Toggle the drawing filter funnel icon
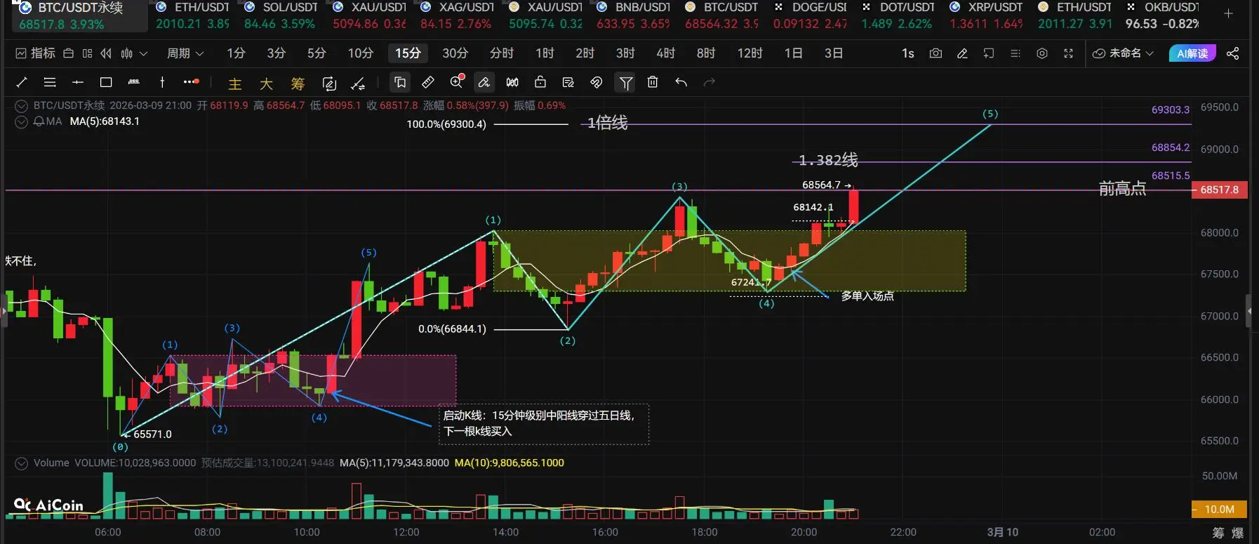Viewport: 1259px width, 544px height. point(625,83)
